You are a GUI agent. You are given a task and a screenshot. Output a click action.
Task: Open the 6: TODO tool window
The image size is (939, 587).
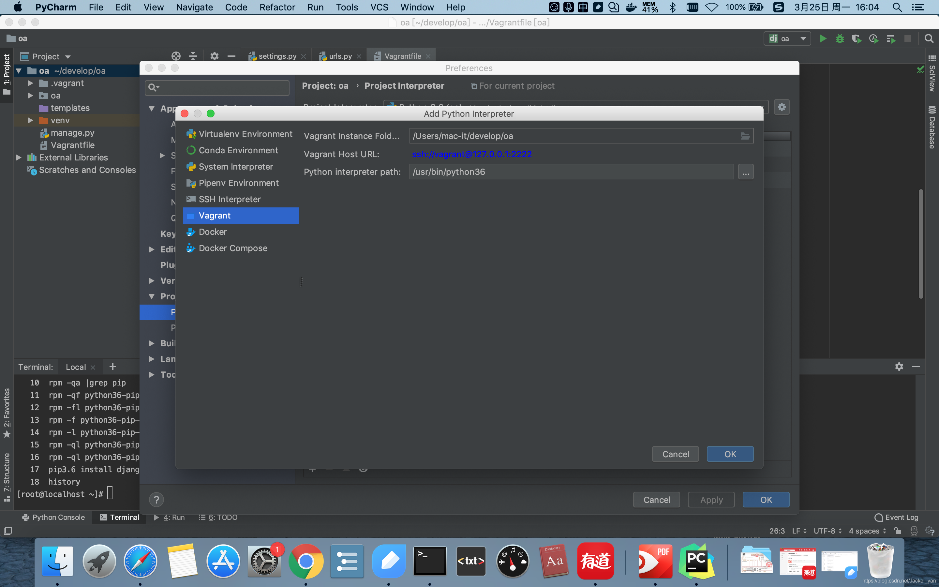(x=218, y=517)
